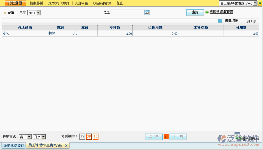The height and width of the screenshot is (150, 263).
Task: Click the employee lookup icon in search field
Action: [x=147, y=12]
